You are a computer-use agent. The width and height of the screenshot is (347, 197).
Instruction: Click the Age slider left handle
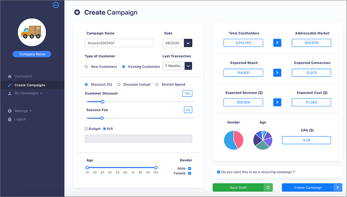(x=87, y=168)
